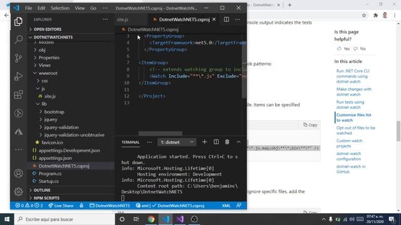Open Chrome from the Windows taskbar
Viewport: 401px width, 225px height.
pyautogui.click(x=151, y=219)
